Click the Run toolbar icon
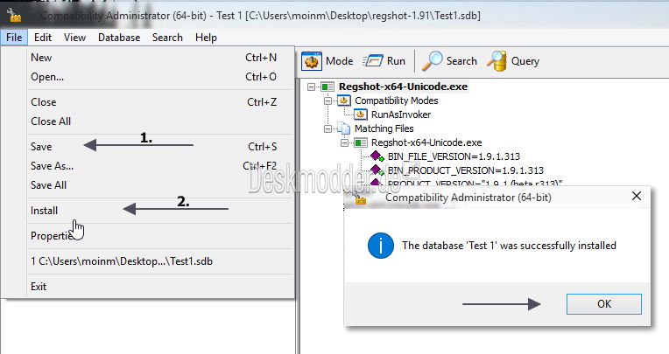Viewport: 669px width, 354px height. (373, 61)
